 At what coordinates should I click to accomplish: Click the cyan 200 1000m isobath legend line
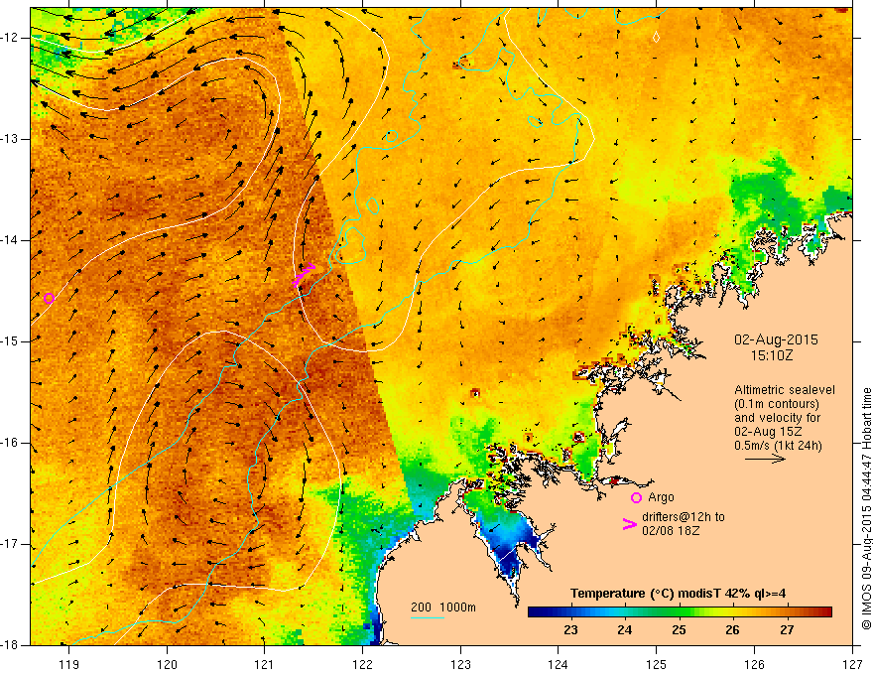(x=427, y=617)
